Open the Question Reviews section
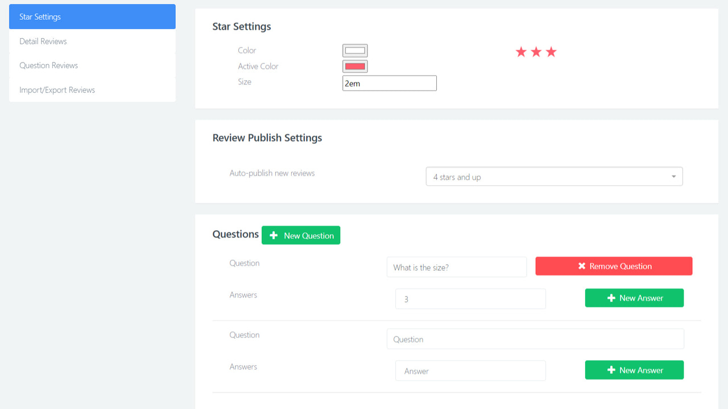This screenshot has width=728, height=409. click(x=50, y=65)
